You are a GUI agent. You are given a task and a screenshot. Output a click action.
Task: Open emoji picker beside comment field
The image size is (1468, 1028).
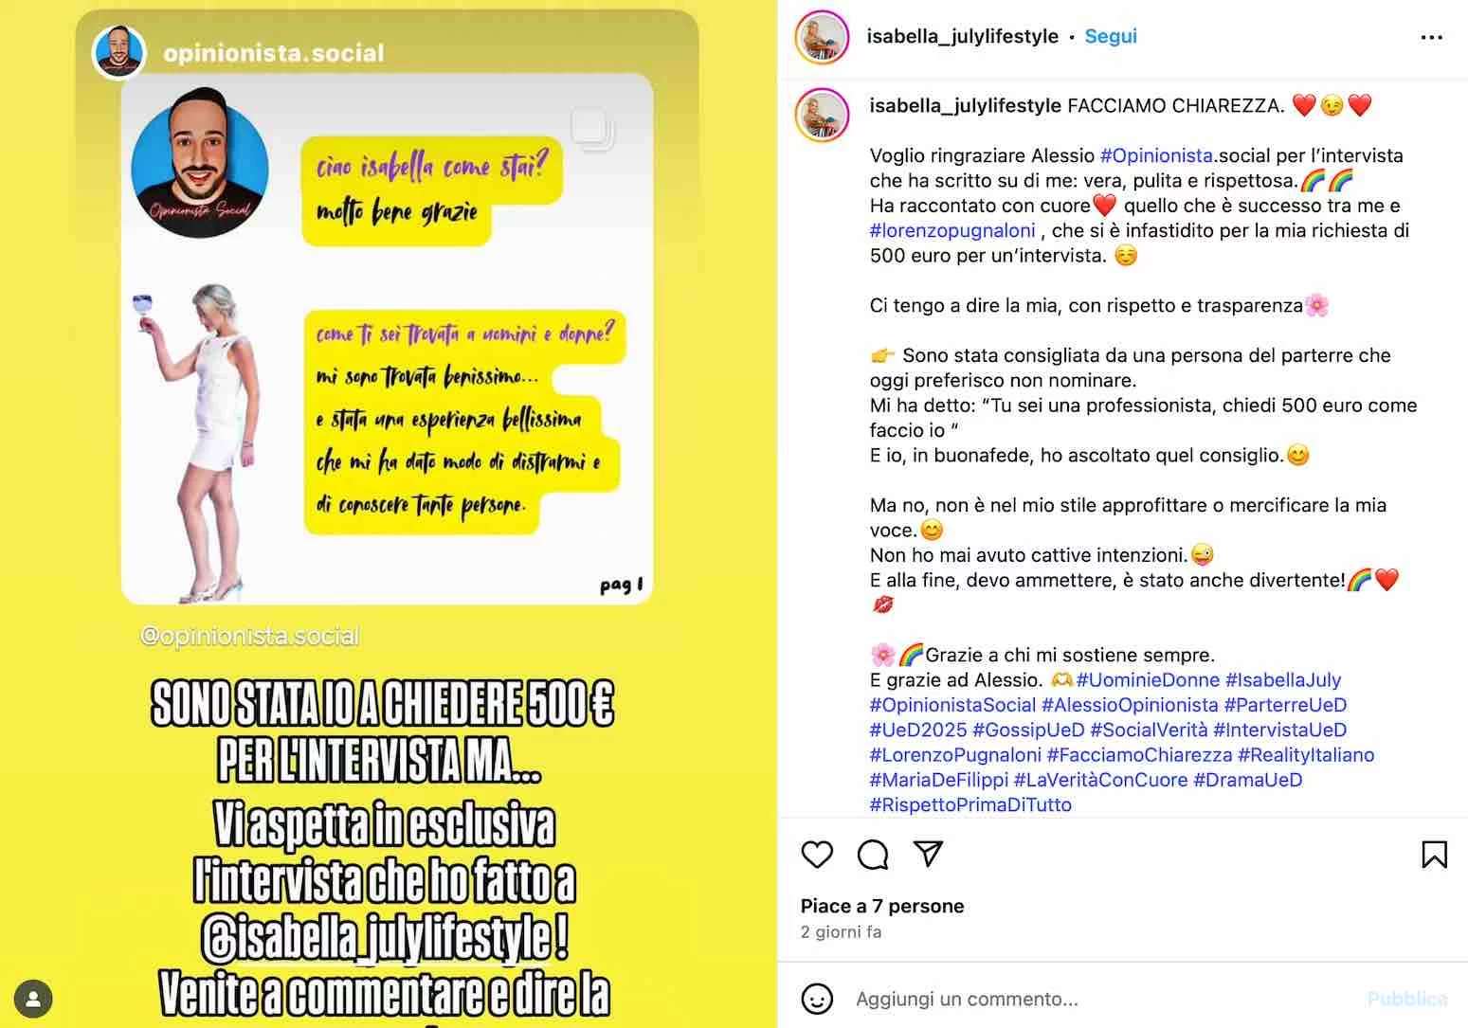[x=817, y=999]
